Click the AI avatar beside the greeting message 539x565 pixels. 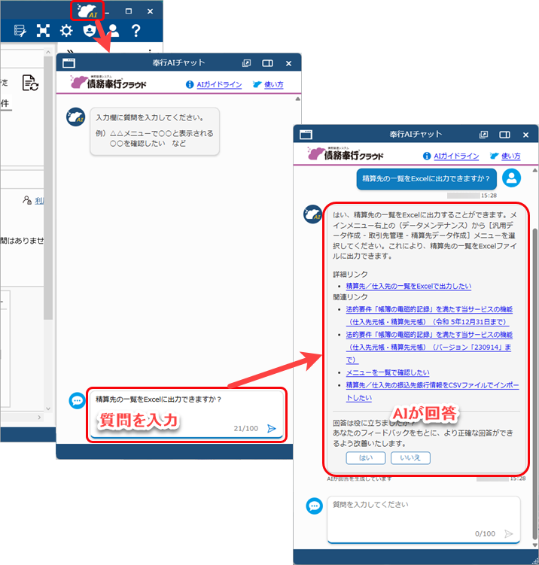click(76, 117)
